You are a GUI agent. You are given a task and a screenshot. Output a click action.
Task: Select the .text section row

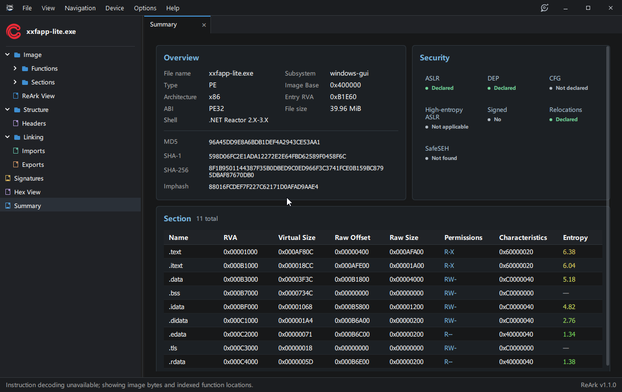coord(383,252)
